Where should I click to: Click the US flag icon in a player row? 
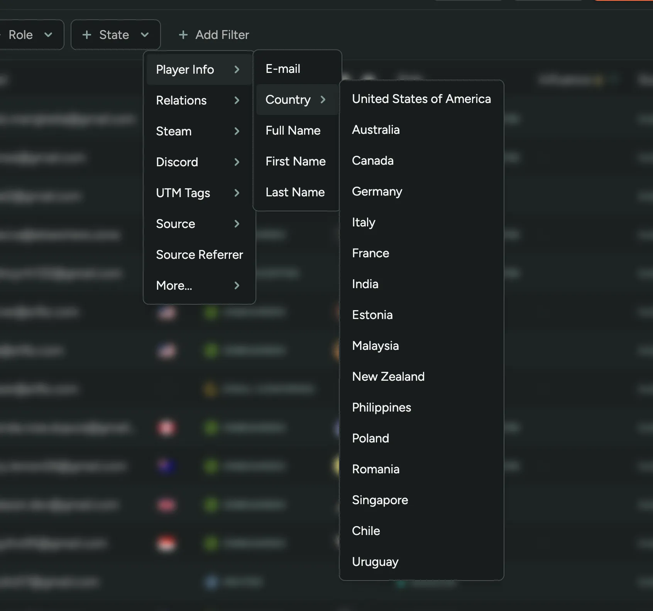[167, 312]
